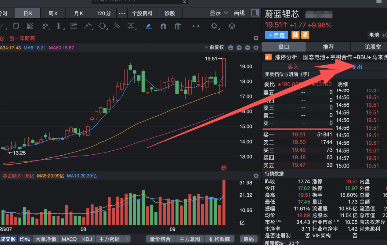Screen dimensions: 387x245
Task: Click the 画线 button
Action: pyautogui.click(x=239, y=13)
